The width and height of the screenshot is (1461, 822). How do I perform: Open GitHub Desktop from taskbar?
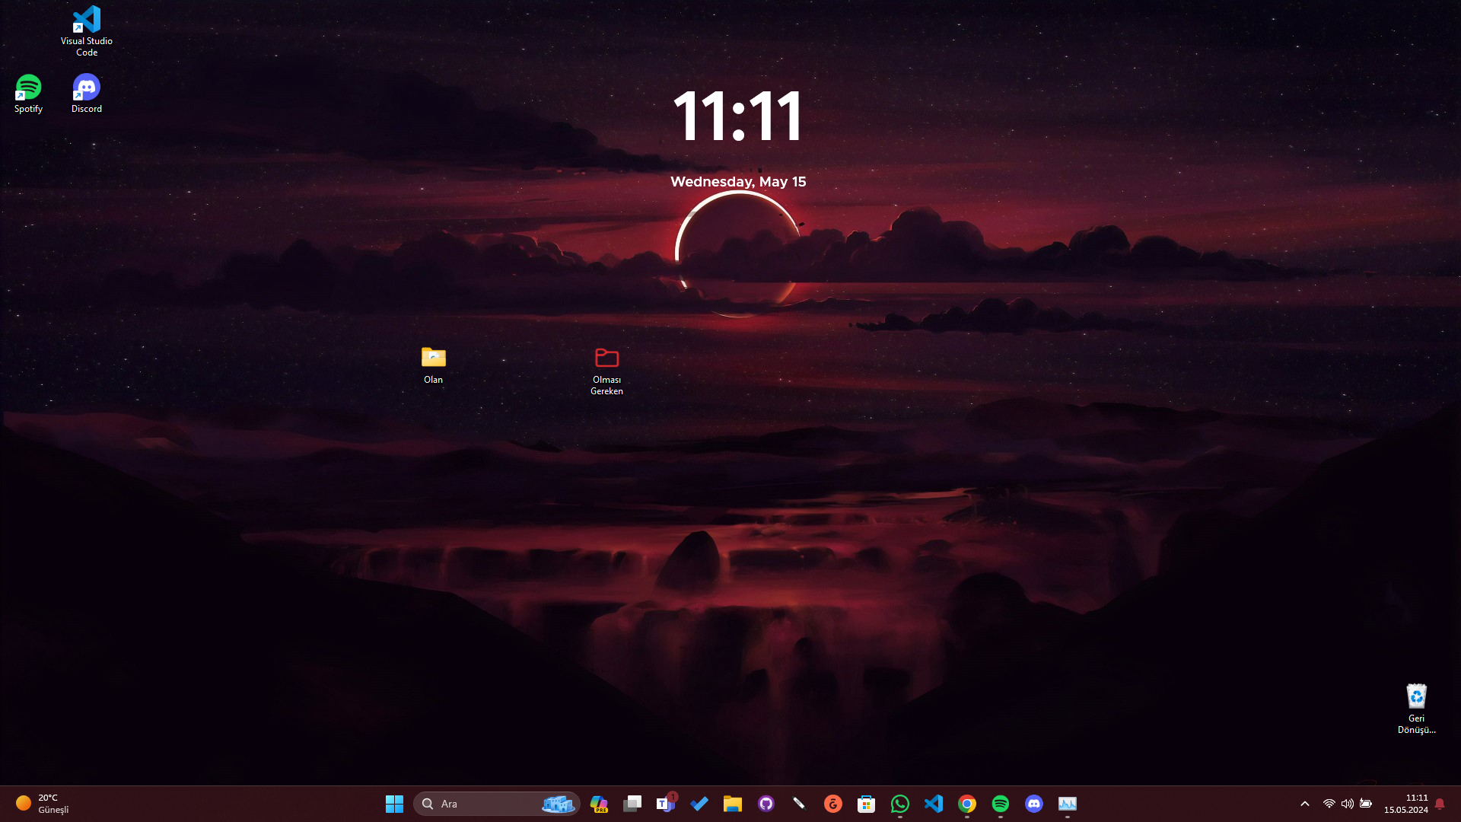766,804
